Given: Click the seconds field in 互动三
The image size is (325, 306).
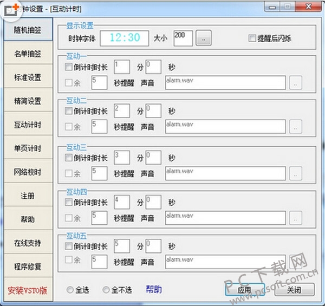Looking at the screenshot, I should click(x=153, y=158).
